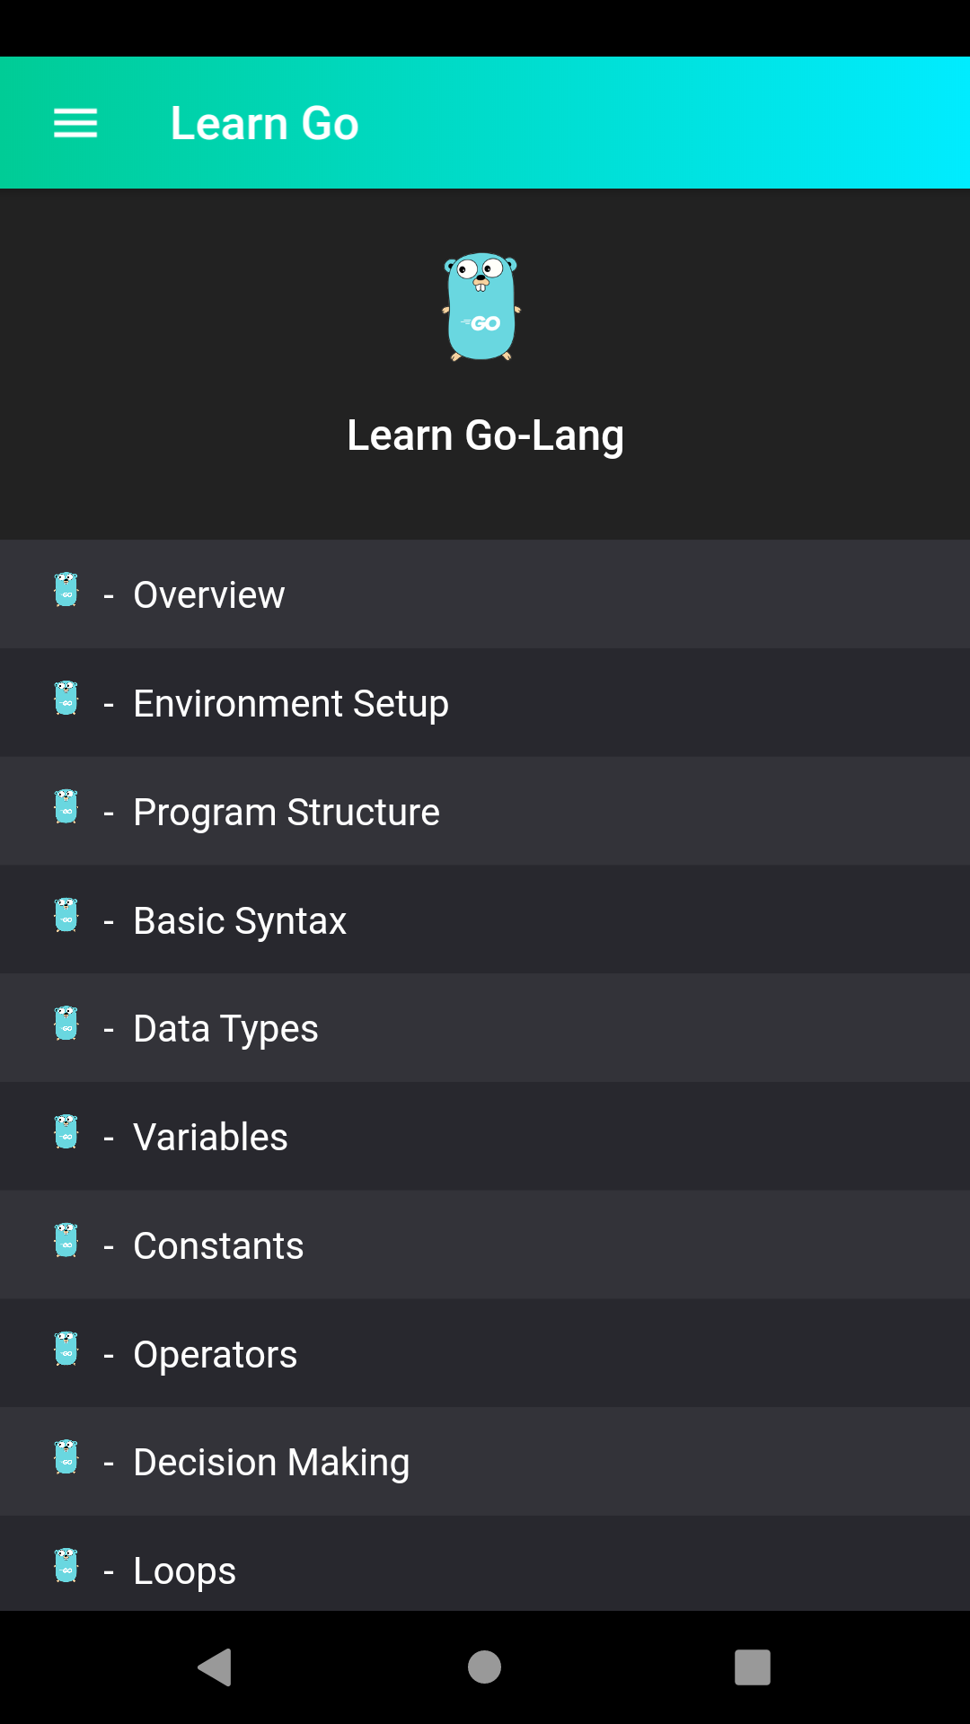Click the Learn Go title in the toolbar
The height and width of the screenshot is (1724, 970).
(x=264, y=122)
